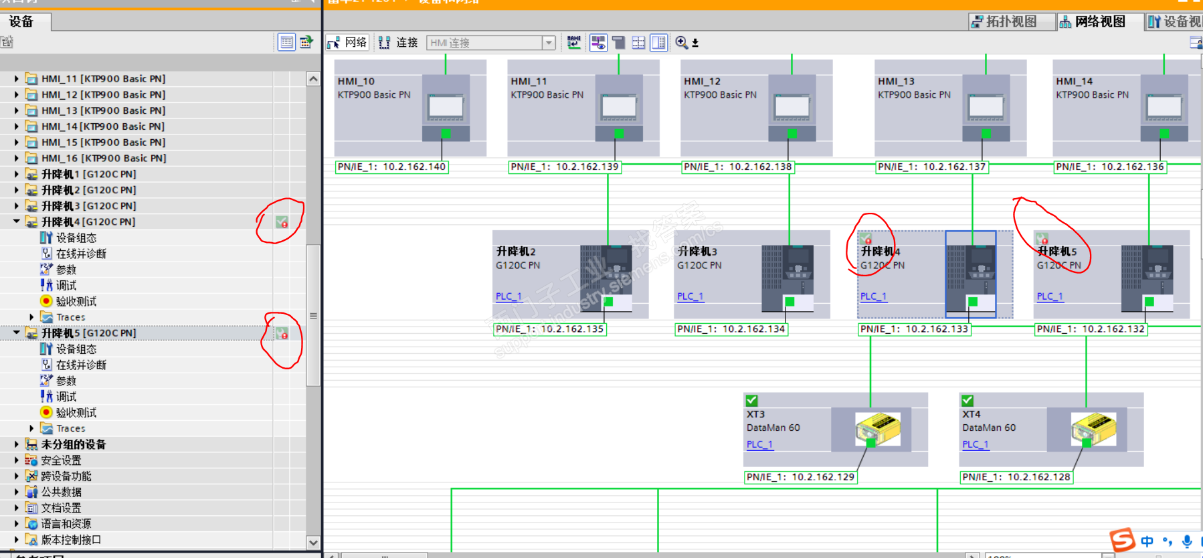Click the NAME assign device name icon
This screenshot has width=1203, height=558.
pos(574,43)
